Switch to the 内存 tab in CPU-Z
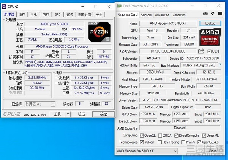 click(46, 14)
